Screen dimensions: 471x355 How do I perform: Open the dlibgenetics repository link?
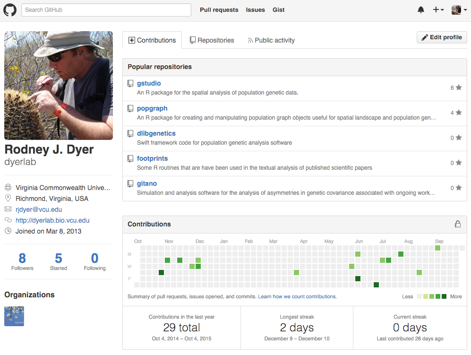[156, 133]
